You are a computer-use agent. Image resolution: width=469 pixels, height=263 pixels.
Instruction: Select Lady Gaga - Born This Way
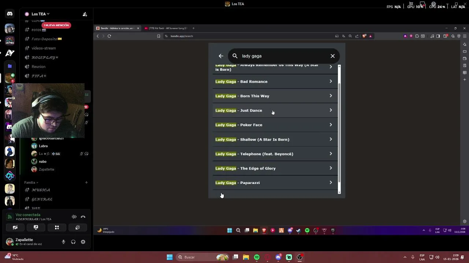(275, 96)
